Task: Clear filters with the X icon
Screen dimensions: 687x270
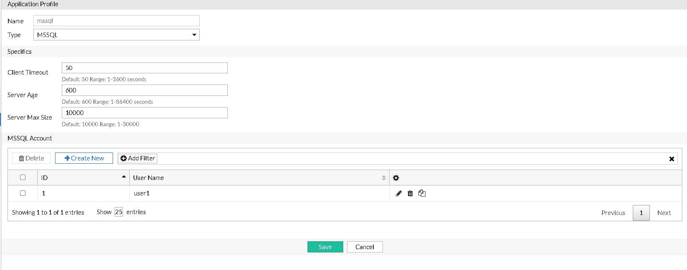Action: pos(672,159)
